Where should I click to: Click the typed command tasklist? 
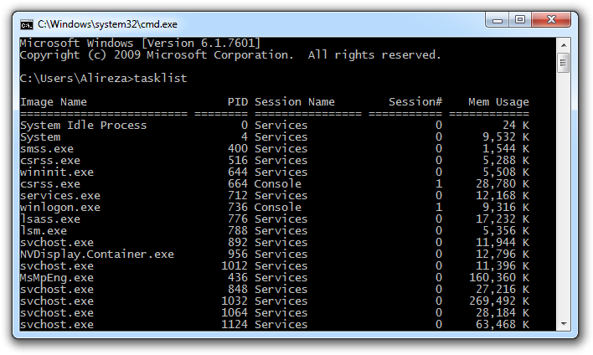[x=160, y=78]
